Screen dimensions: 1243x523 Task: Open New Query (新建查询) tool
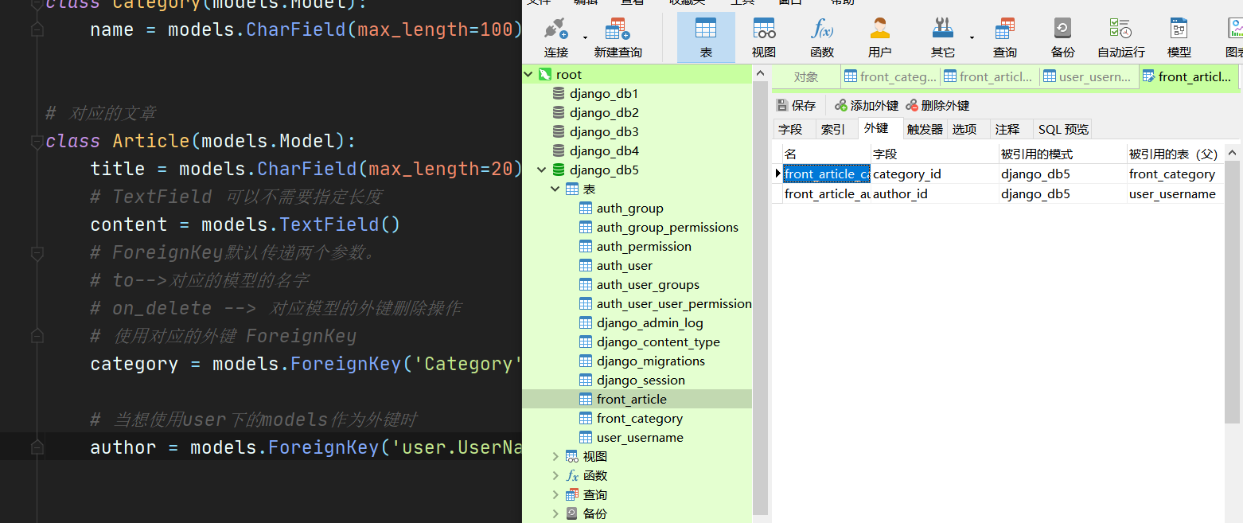[618, 37]
